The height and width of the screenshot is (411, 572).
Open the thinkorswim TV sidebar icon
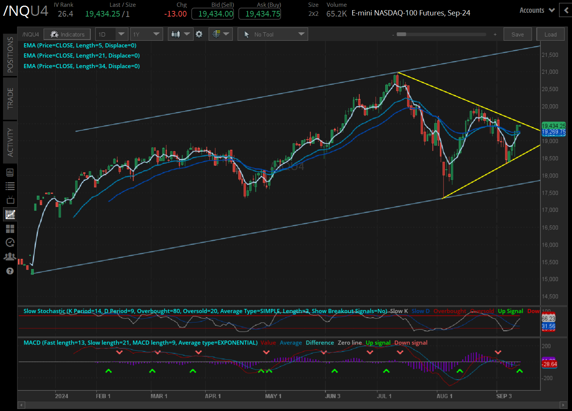pyautogui.click(x=10, y=200)
